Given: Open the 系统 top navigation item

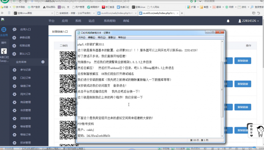Looking at the screenshot, I should tap(78, 21).
